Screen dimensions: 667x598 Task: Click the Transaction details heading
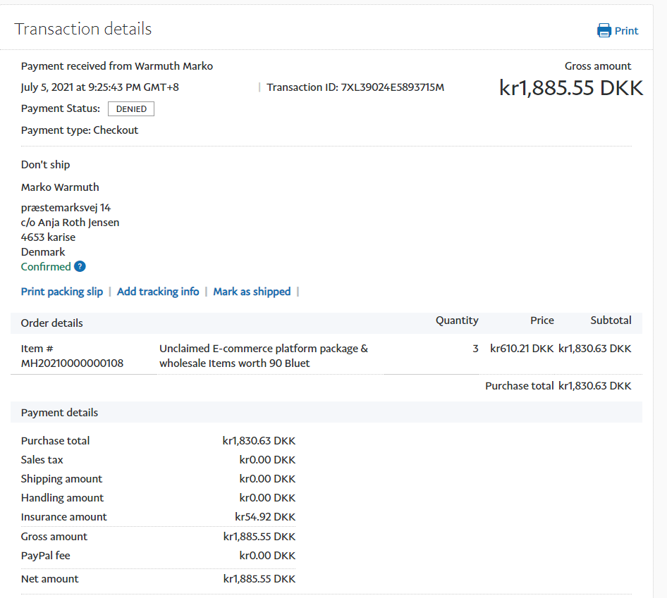83,29
